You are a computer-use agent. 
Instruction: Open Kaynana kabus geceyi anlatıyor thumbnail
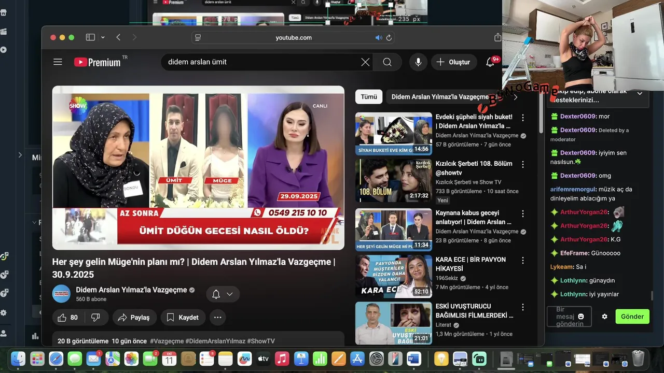click(x=394, y=229)
